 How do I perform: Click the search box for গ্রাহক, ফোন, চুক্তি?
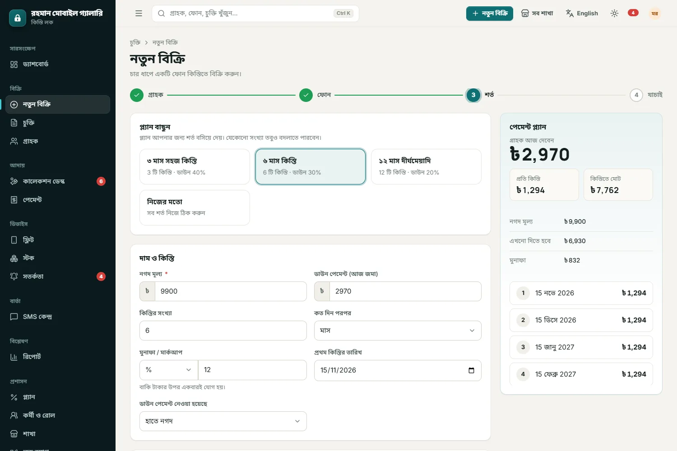pos(255,14)
